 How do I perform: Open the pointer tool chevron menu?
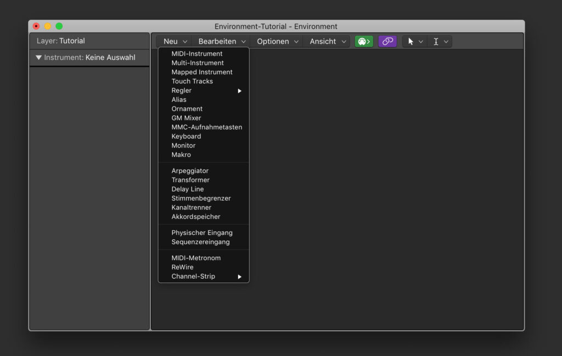[421, 42]
